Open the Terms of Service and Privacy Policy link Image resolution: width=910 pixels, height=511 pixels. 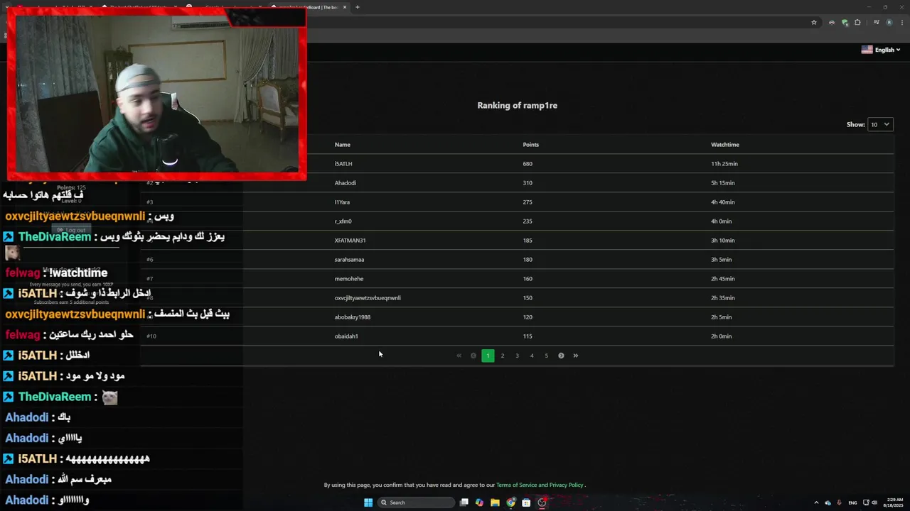pos(540,485)
